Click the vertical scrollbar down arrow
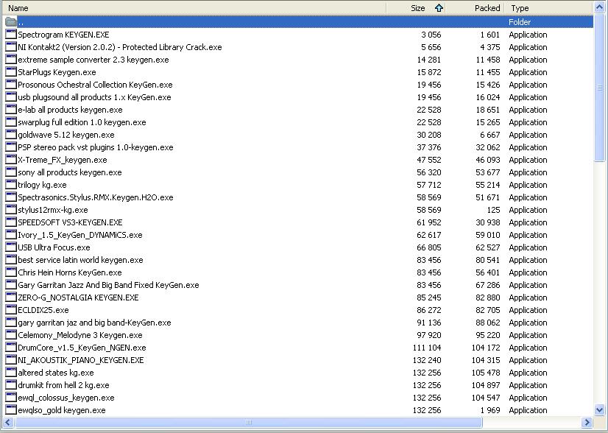 599,409
